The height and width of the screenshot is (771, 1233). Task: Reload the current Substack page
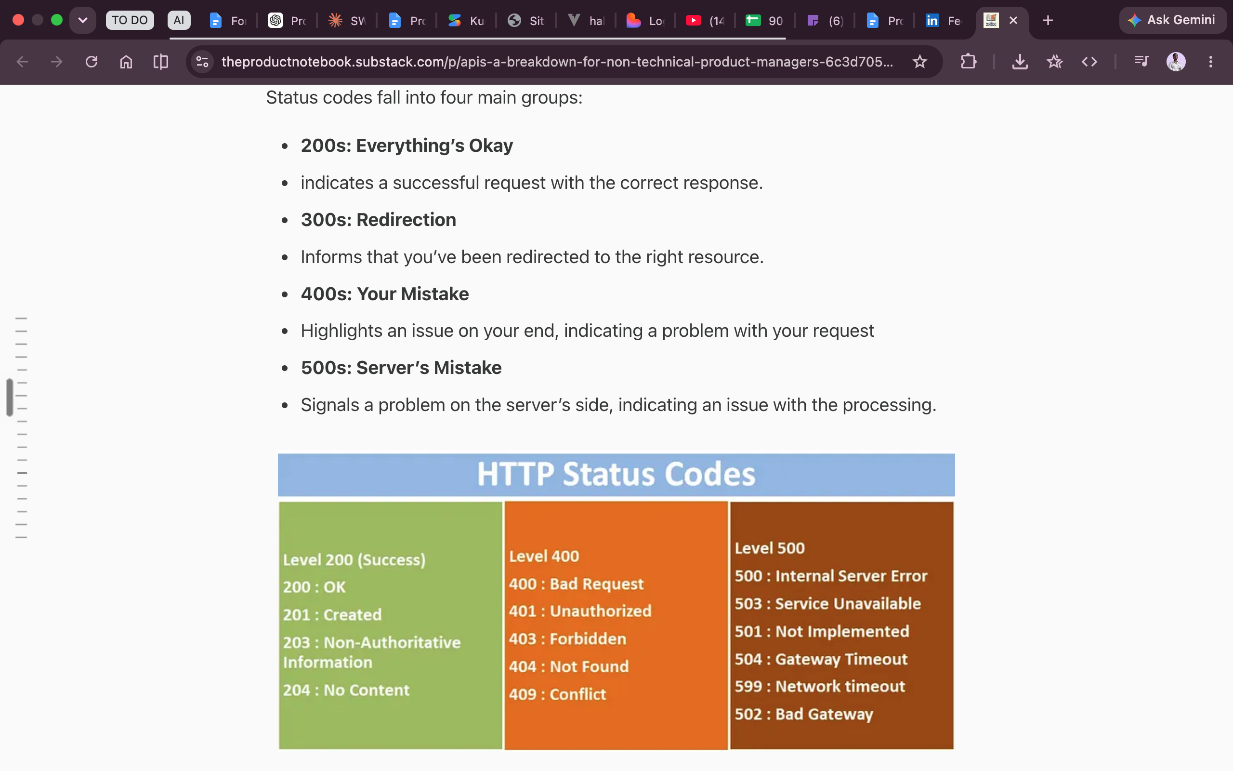[x=91, y=62]
